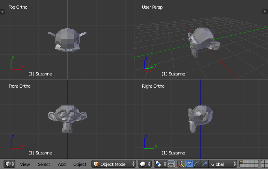The width and height of the screenshot is (268, 169).
Task: Click layer 1 button with orange dot
Action: (x=241, y=162)
